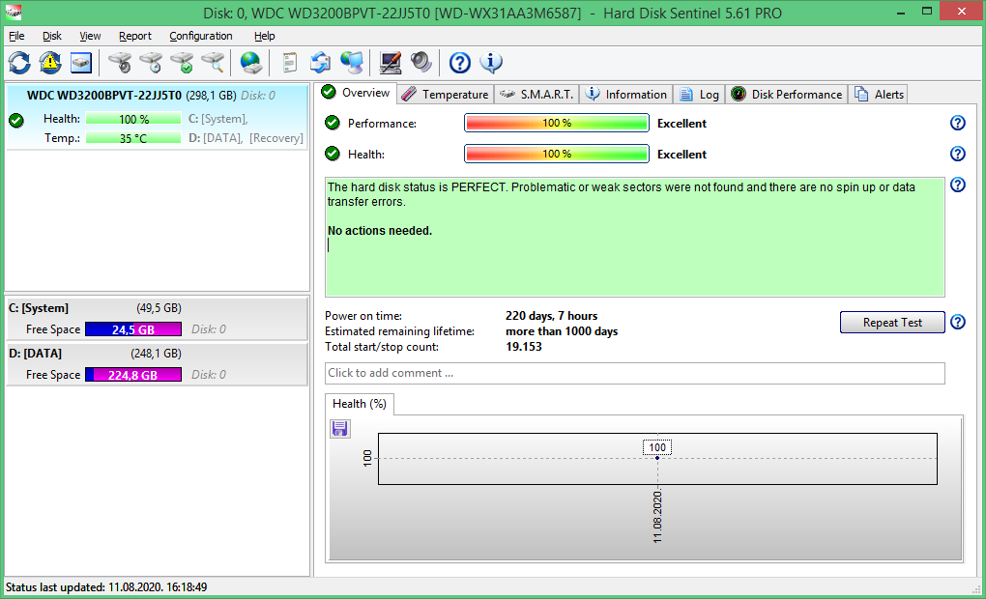Click the speaker sound toolbar icon
Viewport: 986px width, 599px height.
(x=420, y=63)
